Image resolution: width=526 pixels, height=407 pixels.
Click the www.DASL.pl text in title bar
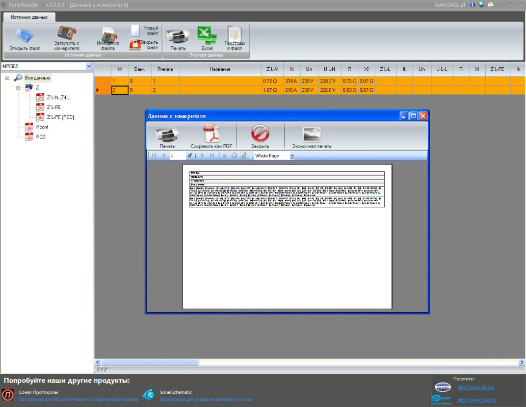pos(450,5)
